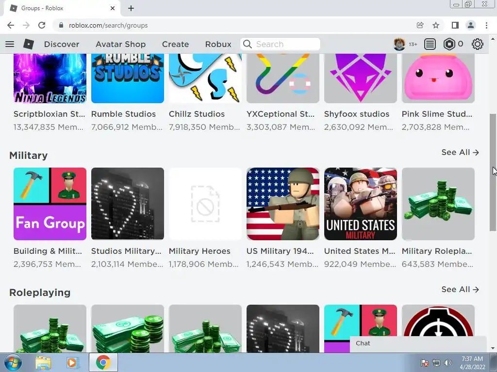Click See All for Military groups
Screen dimensions: 497x372
(460, 153)
